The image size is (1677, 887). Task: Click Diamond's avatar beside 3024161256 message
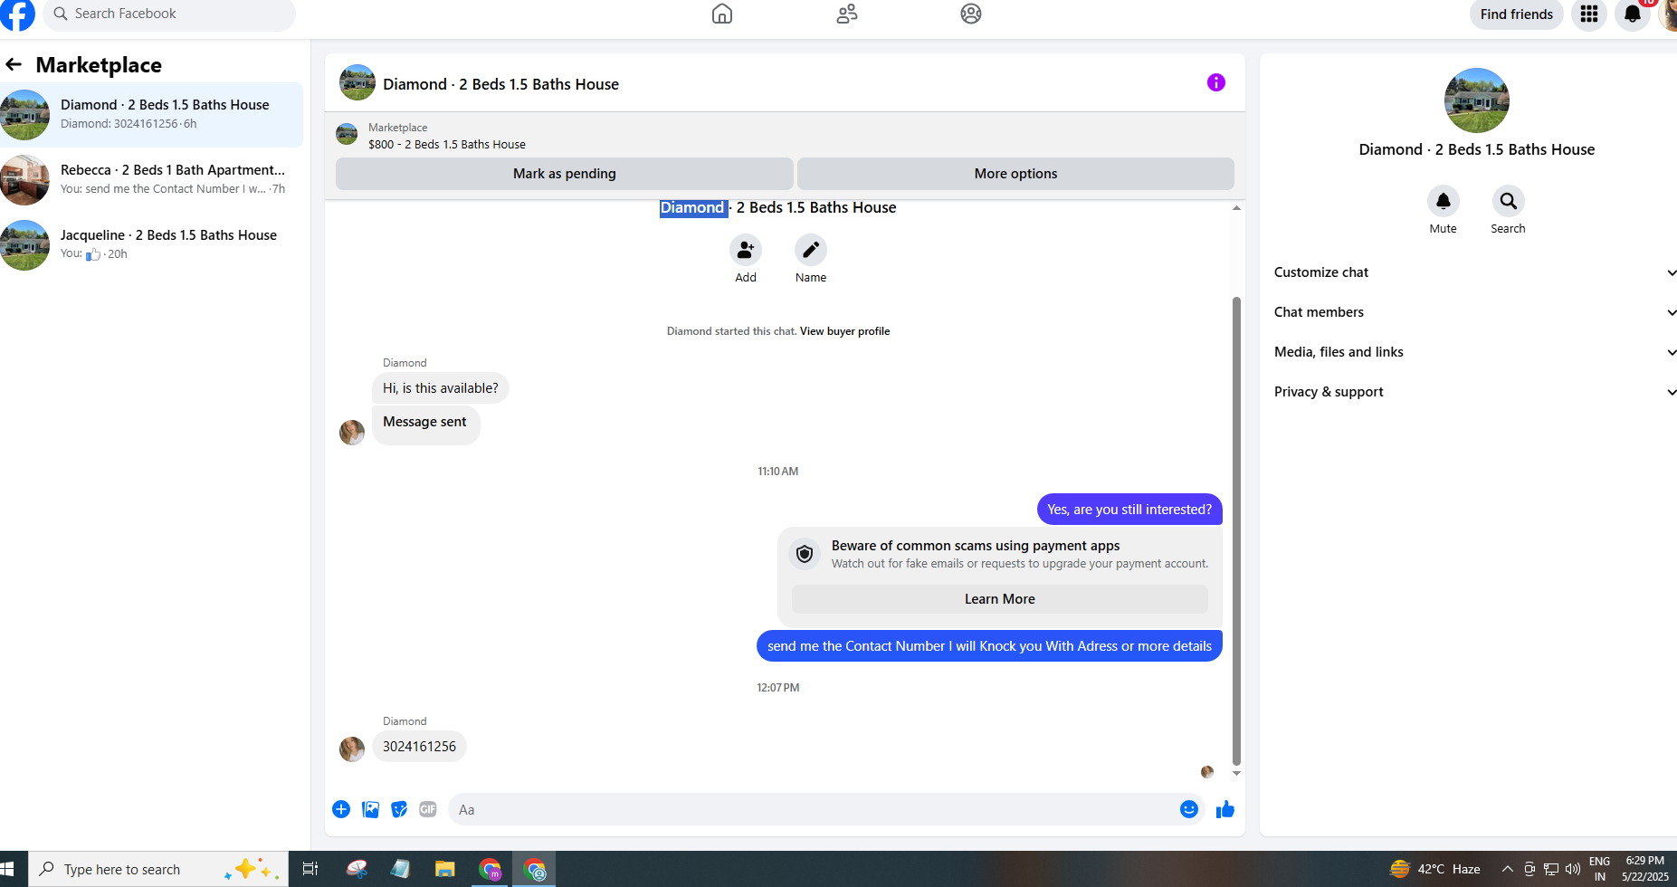(352, 749)
